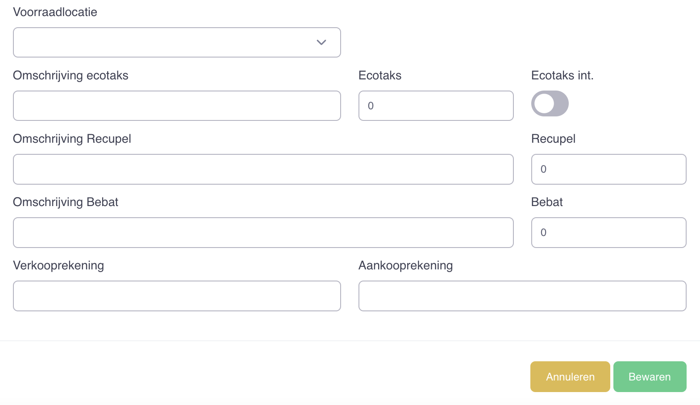This screenshot has height=405, width=700.
Task: Focus the Omschrijving Recupel text field
Action: [263, 169]
